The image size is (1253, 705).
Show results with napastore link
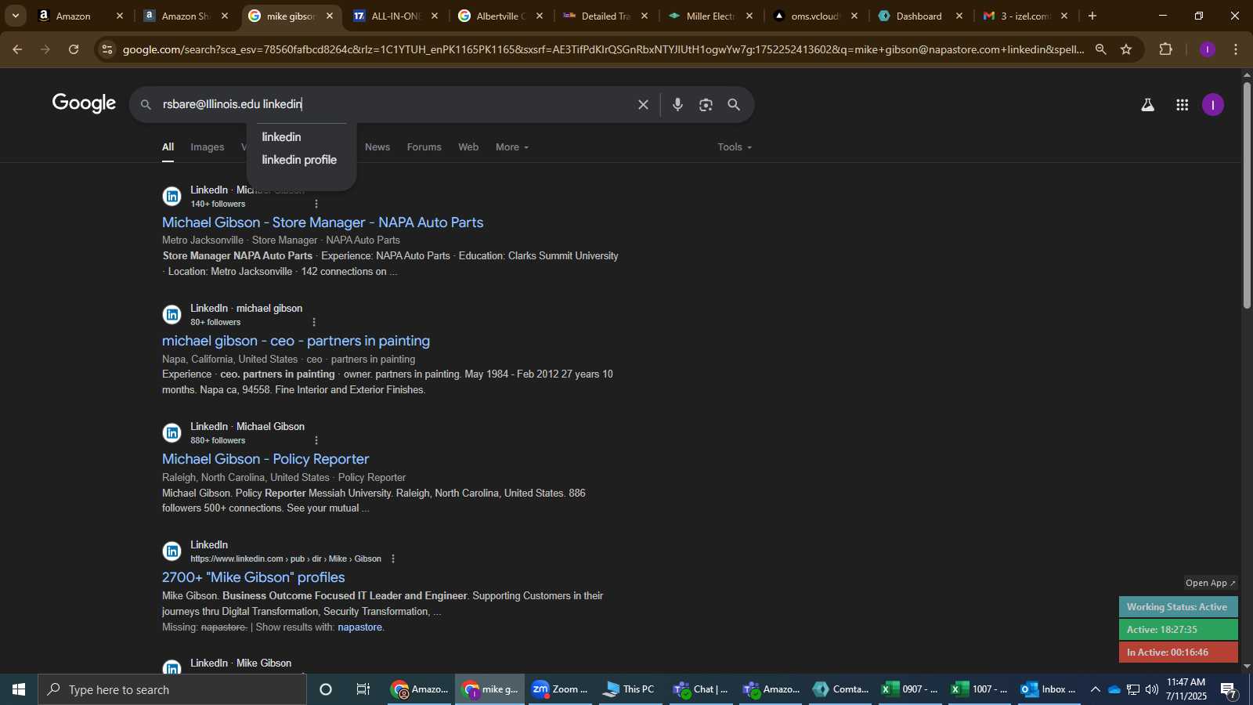tap(360, 627)
